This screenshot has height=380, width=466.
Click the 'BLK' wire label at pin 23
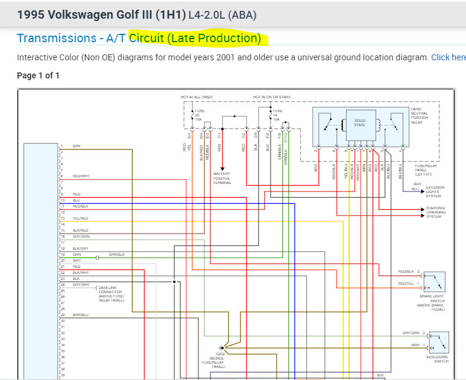pos(76,279)
